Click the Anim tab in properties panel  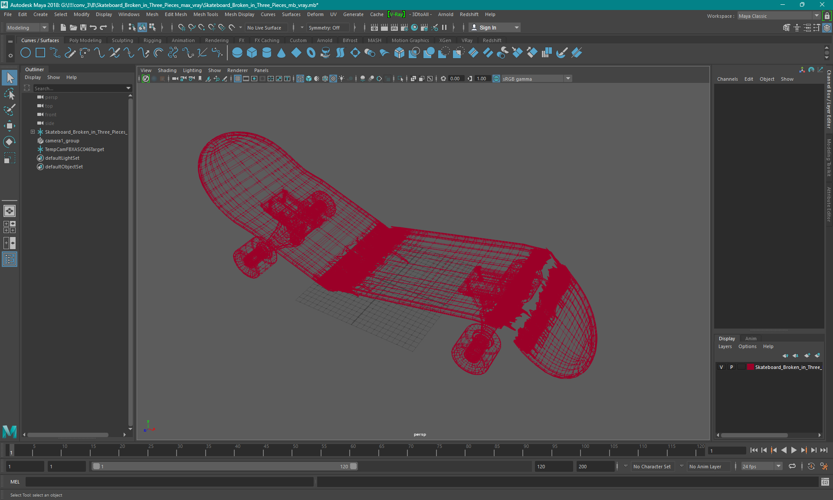(751, 338)
